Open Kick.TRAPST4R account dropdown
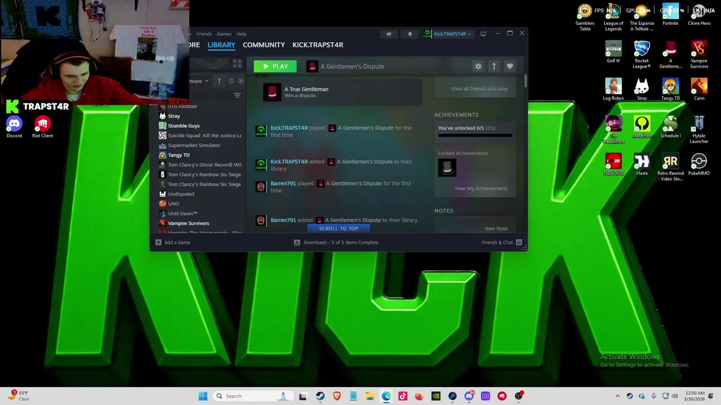Screen dimensions: 721x405 (452, 34)
